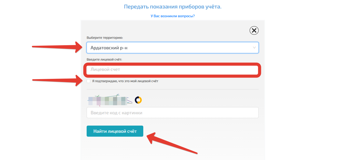Click the Лицевой счет input field
The height and width of the screenshot is (160, 345).
point(172,70)
